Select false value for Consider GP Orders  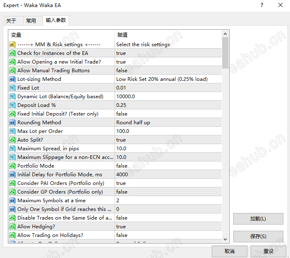click(168, 192)
